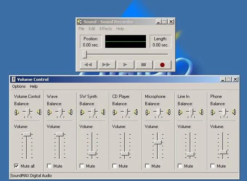Open the Options menu in Volume Control
Screen dimensions: 247x181
tap(19, 86)
